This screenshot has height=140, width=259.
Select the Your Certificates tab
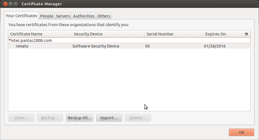21,16
